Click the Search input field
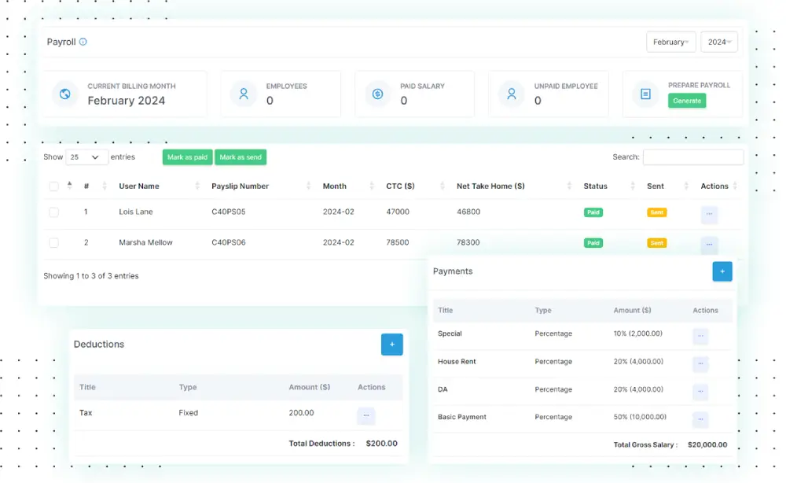Viewport: 786px width, 483px height. coord(692,157)
